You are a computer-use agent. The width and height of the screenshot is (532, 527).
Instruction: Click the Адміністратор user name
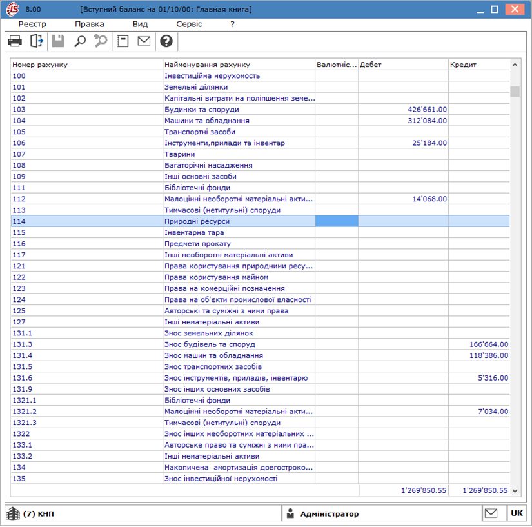[x=329, y=514]
